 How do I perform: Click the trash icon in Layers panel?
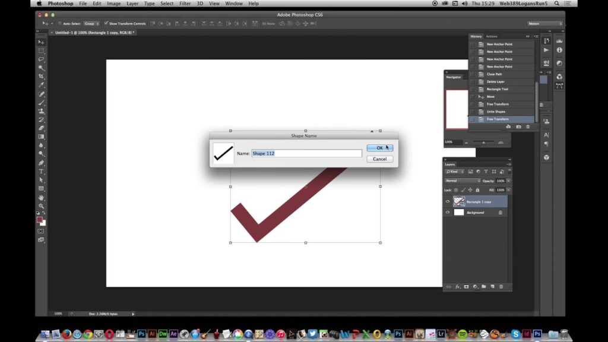(501, 287)
